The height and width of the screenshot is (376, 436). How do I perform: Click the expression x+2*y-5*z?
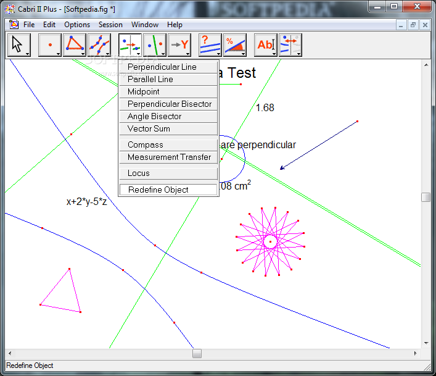pyautogui.click(x=87, y=202)
